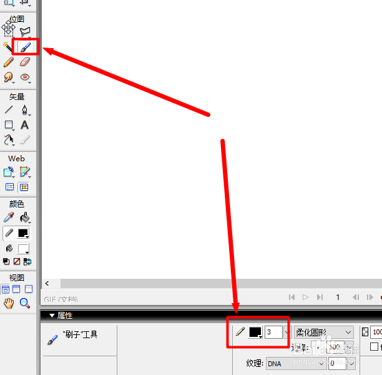Select the Zoom magnifier tool
Image resolution: width=382 pixels, height=375 pixels.
(x=25, y=303)
